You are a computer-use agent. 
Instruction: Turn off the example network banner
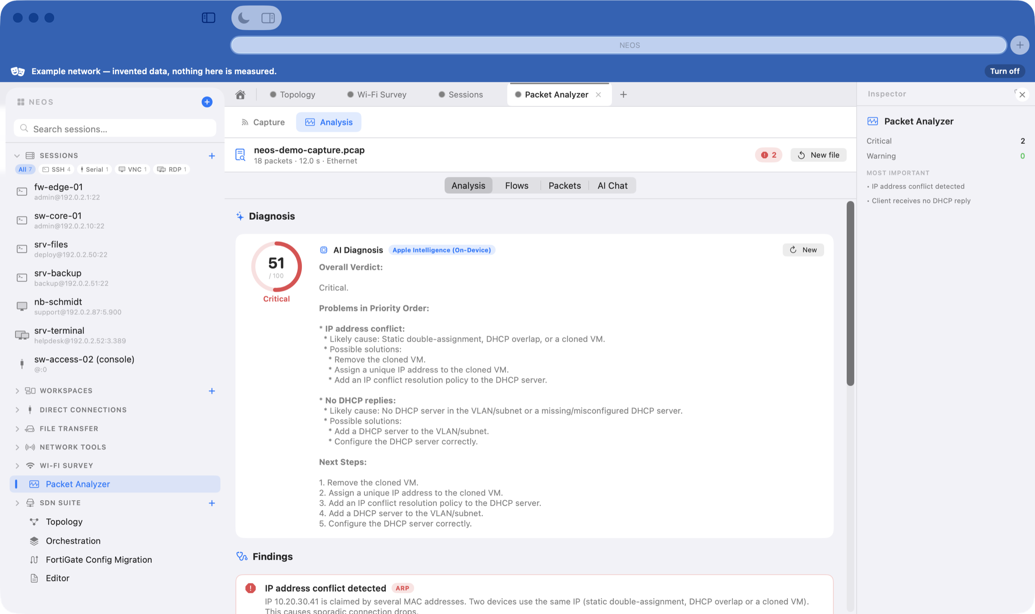[x=1005, y=71]
